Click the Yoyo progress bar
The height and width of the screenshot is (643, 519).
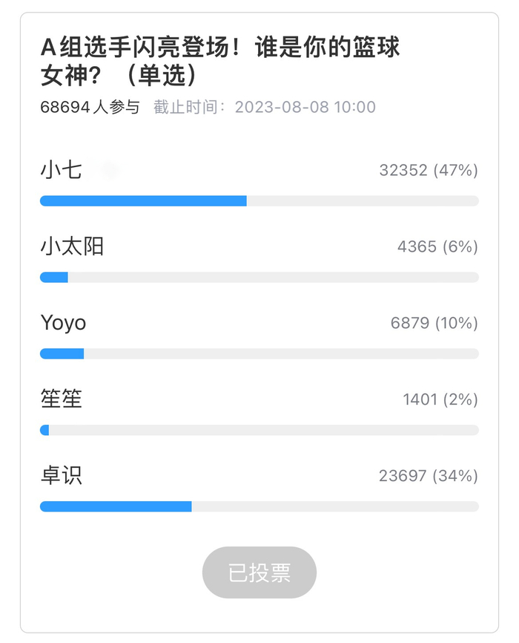click(x=259, y=353)
